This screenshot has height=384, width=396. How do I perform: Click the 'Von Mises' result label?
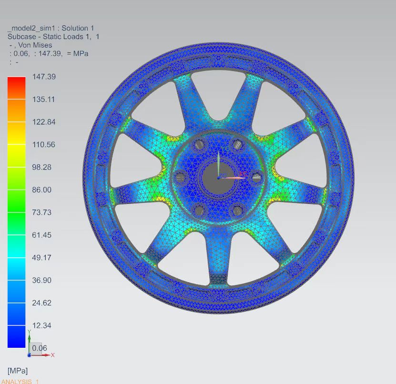tap(35, 45)
